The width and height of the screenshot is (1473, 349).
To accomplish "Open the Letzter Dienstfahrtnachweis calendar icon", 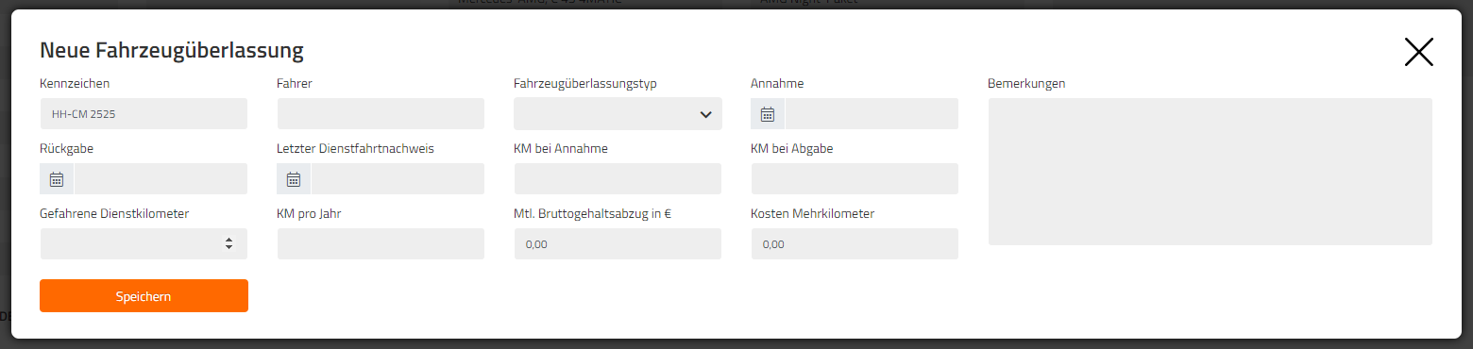I will (x=294, y=179).
